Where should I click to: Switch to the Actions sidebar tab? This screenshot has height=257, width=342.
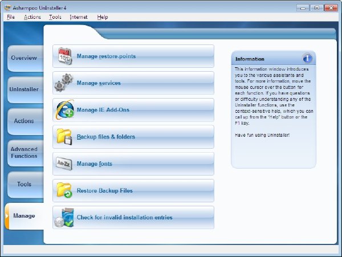[25, 121]
